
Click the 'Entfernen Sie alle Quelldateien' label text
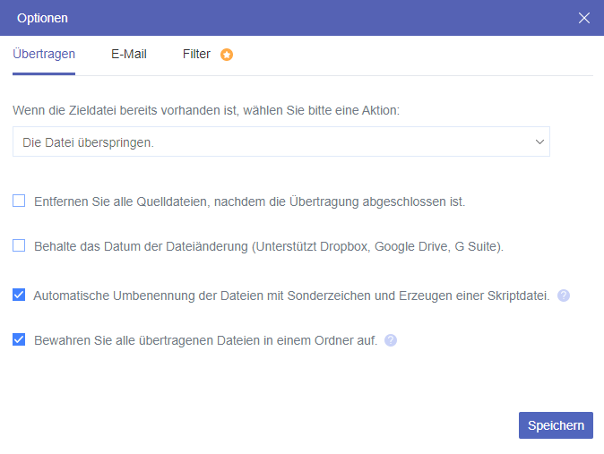click(x=249, y=201)
